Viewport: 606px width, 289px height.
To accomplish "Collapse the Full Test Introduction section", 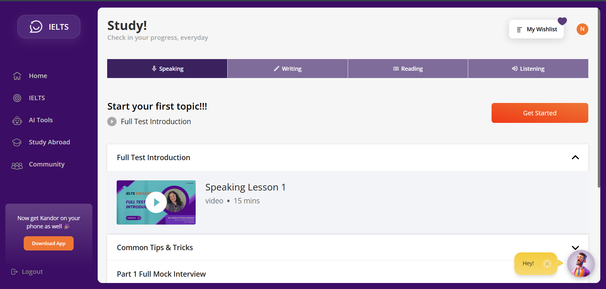I will pyautogui.click(x=575, y=157).
